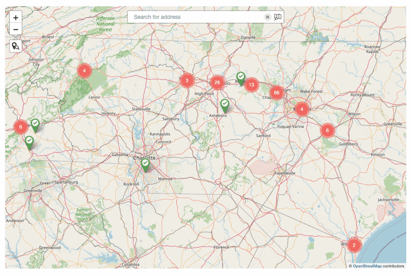Expand the 4-marker cluster near Raleigh

point(302,109)
